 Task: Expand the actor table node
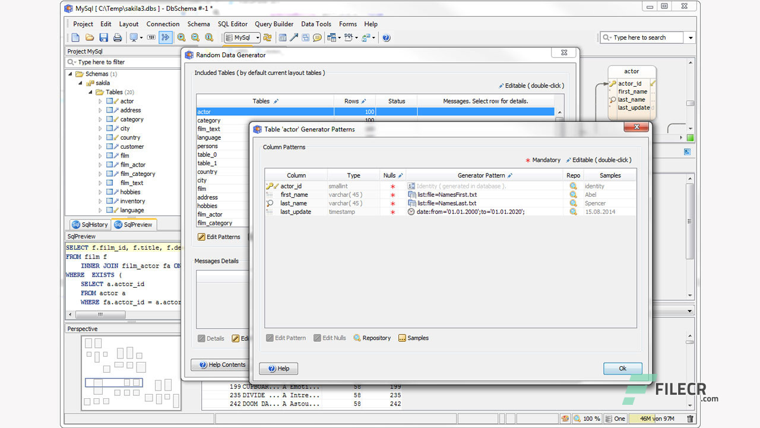(100, 101)
